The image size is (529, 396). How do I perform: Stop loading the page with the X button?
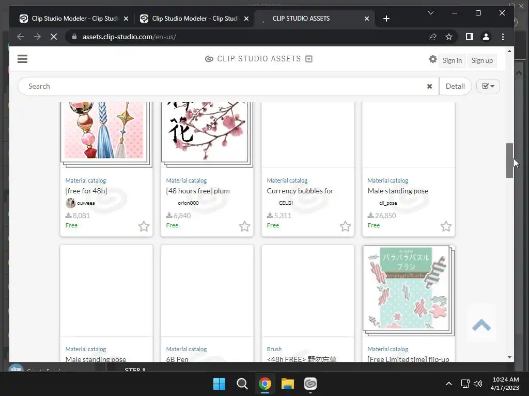click(x=54, y=37)
